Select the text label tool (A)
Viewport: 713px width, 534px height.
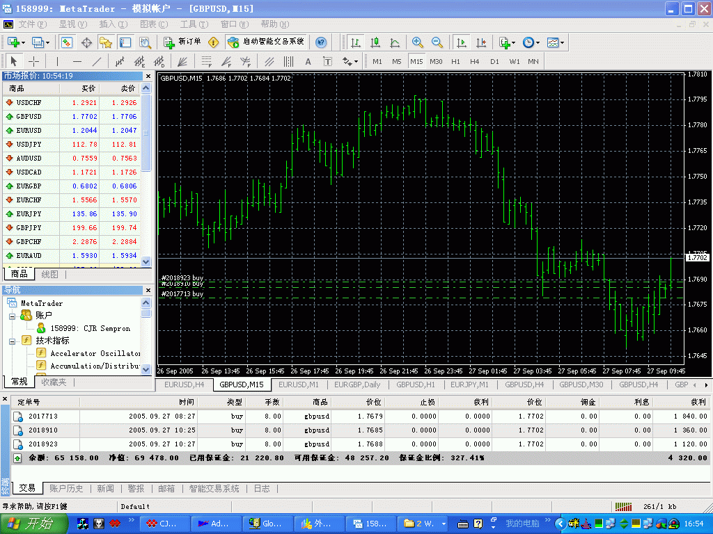point(308,61)
